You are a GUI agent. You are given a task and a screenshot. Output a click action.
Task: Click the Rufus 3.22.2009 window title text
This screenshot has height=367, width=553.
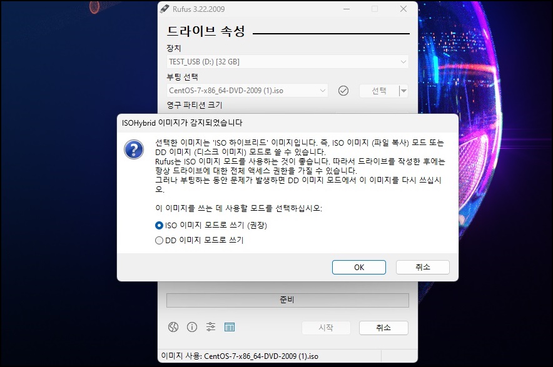click(198, 9)
